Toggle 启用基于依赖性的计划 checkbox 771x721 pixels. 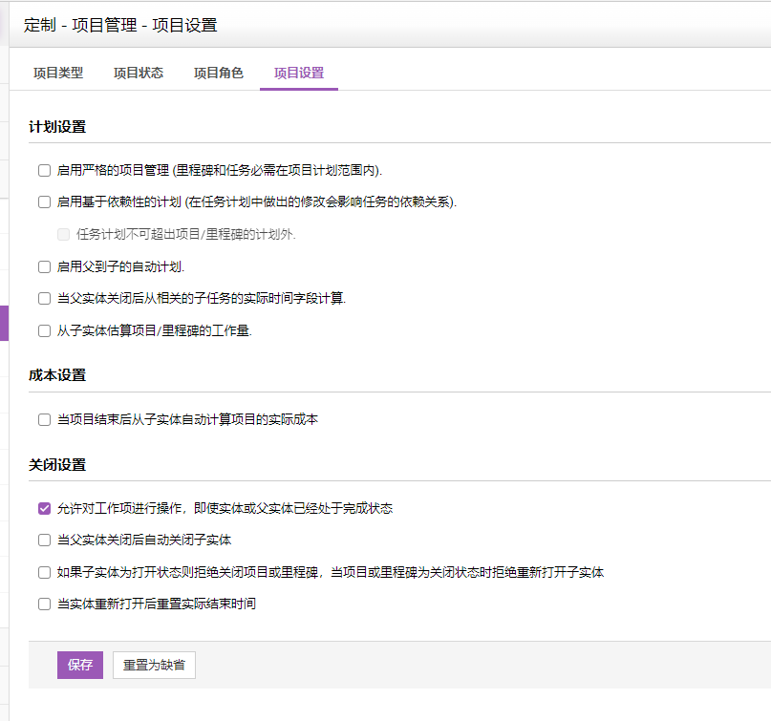click(44, 202)
